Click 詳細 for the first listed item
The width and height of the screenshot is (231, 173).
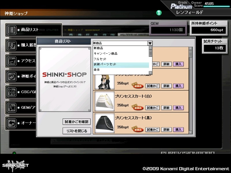166,64
